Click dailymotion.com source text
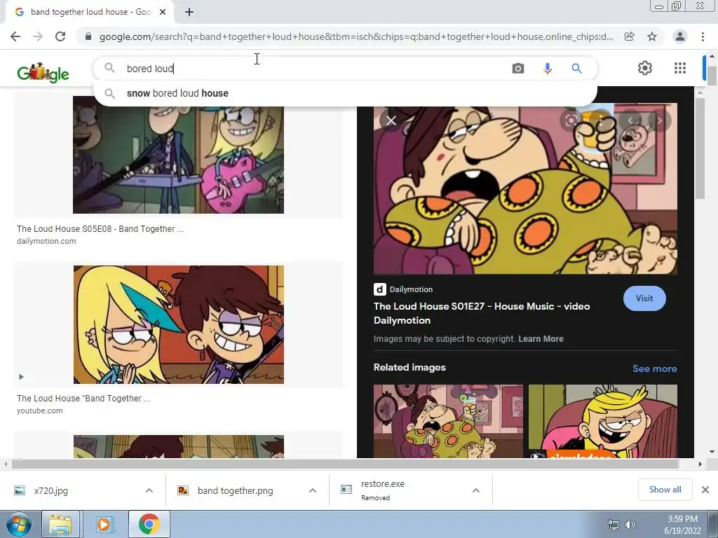 click(x=46, y=241)
